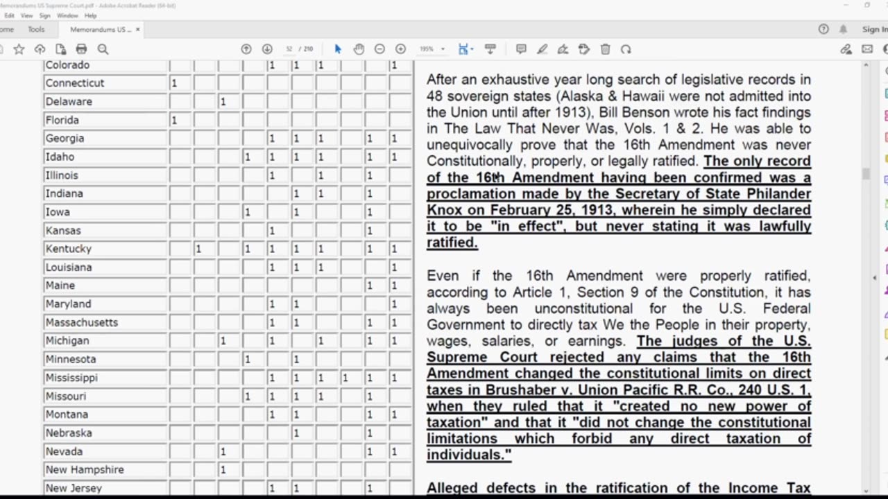Click the Missouri row label
Image resolution: width=888 pixels, height=499 pixels.
65,396
